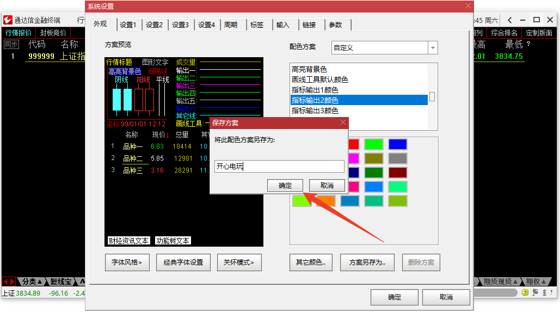Click the exclamation mark status icon
560x312 pixels.
[x=552, y=292]
